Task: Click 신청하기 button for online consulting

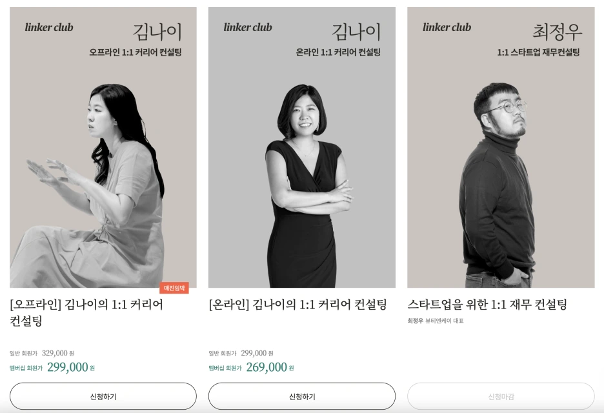Action: pyautogui.click(x=301, y=396)
